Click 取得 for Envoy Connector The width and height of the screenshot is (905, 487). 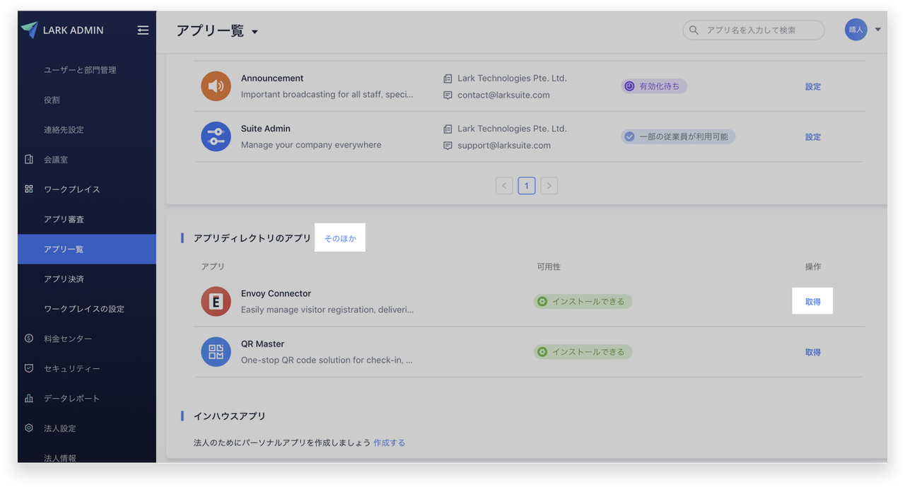[x=812, y=302]
